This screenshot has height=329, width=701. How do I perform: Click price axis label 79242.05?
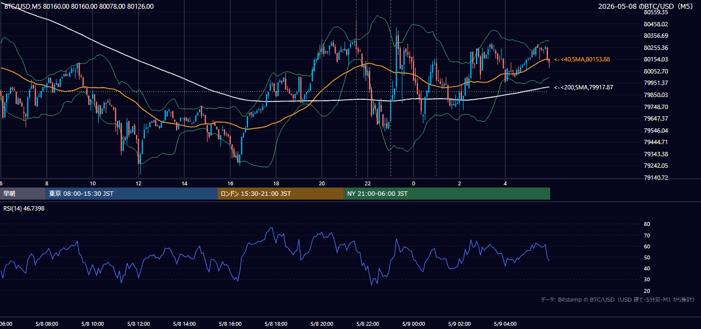pos(656,166)
